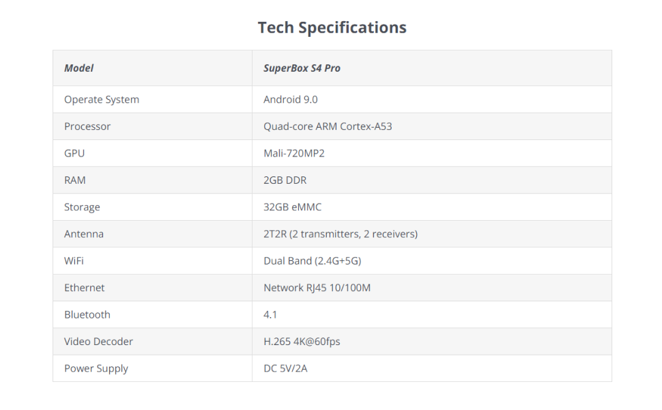Click the Storage row label
Viewport: 662px width, 410px height.
click(x=82, y=207)
